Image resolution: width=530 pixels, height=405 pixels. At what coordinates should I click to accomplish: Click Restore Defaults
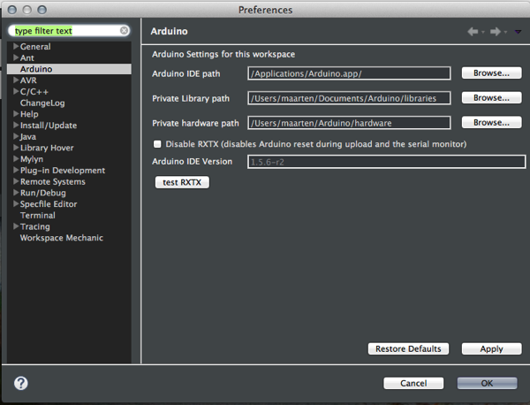point(408,348)
